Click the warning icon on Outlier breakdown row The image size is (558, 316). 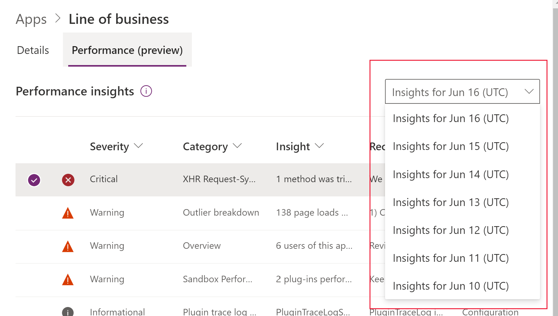point(68,213)
